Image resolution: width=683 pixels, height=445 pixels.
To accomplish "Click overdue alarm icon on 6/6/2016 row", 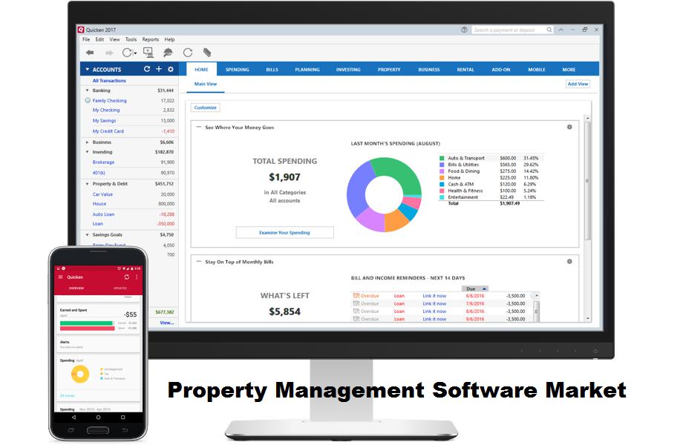I will 356,296.
